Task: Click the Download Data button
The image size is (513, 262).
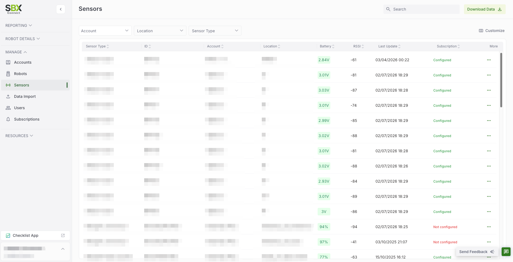Action: pos(485,9)
